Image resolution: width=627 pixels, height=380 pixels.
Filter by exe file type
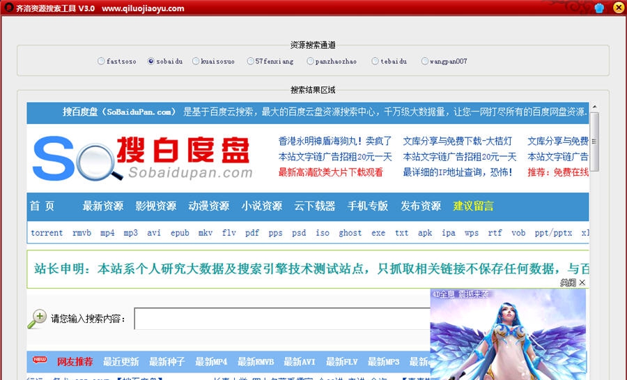tap(378, 233)
